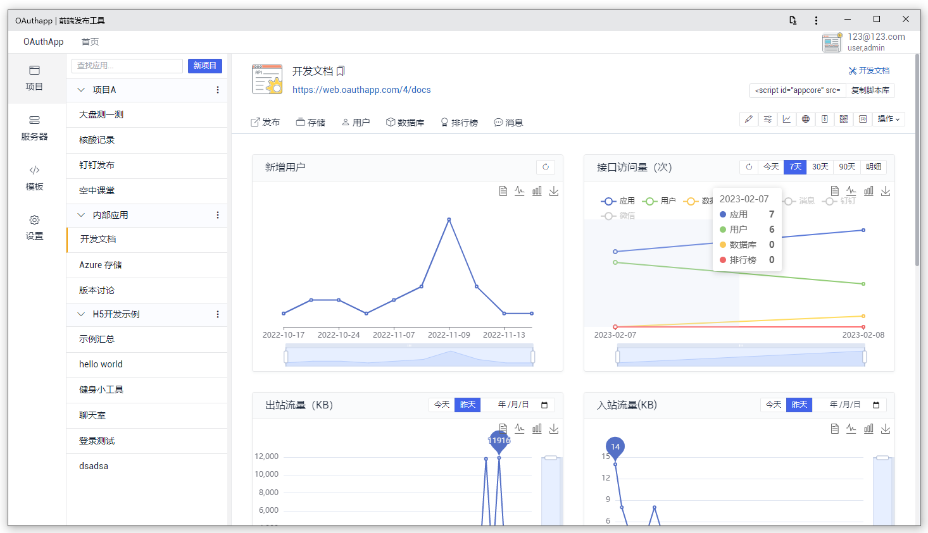The image size is (928, 533).
Task: Select 今天 for 出站流量 chart
Action: (442, 405)
